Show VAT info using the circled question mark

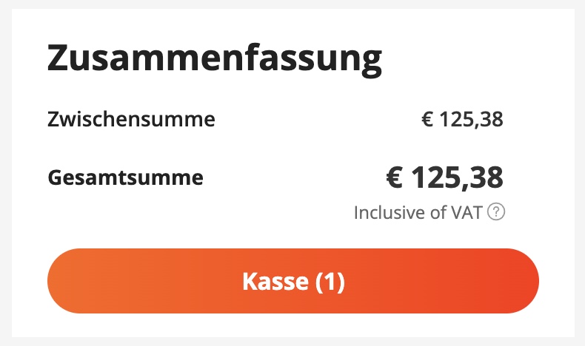pos(497,213)
